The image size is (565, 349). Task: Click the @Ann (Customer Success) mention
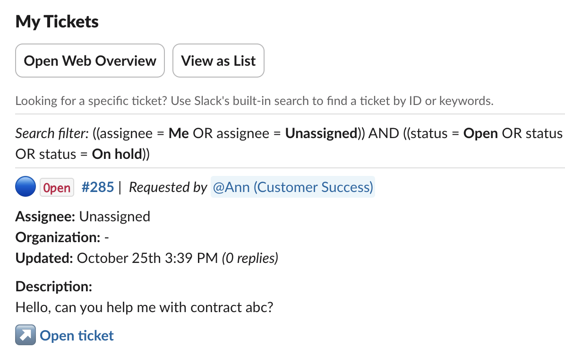coord(292,187)
